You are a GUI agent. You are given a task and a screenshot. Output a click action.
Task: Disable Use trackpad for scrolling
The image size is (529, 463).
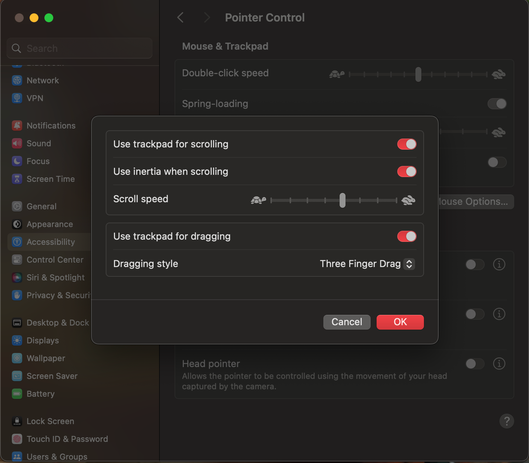[x=407, y=144]
